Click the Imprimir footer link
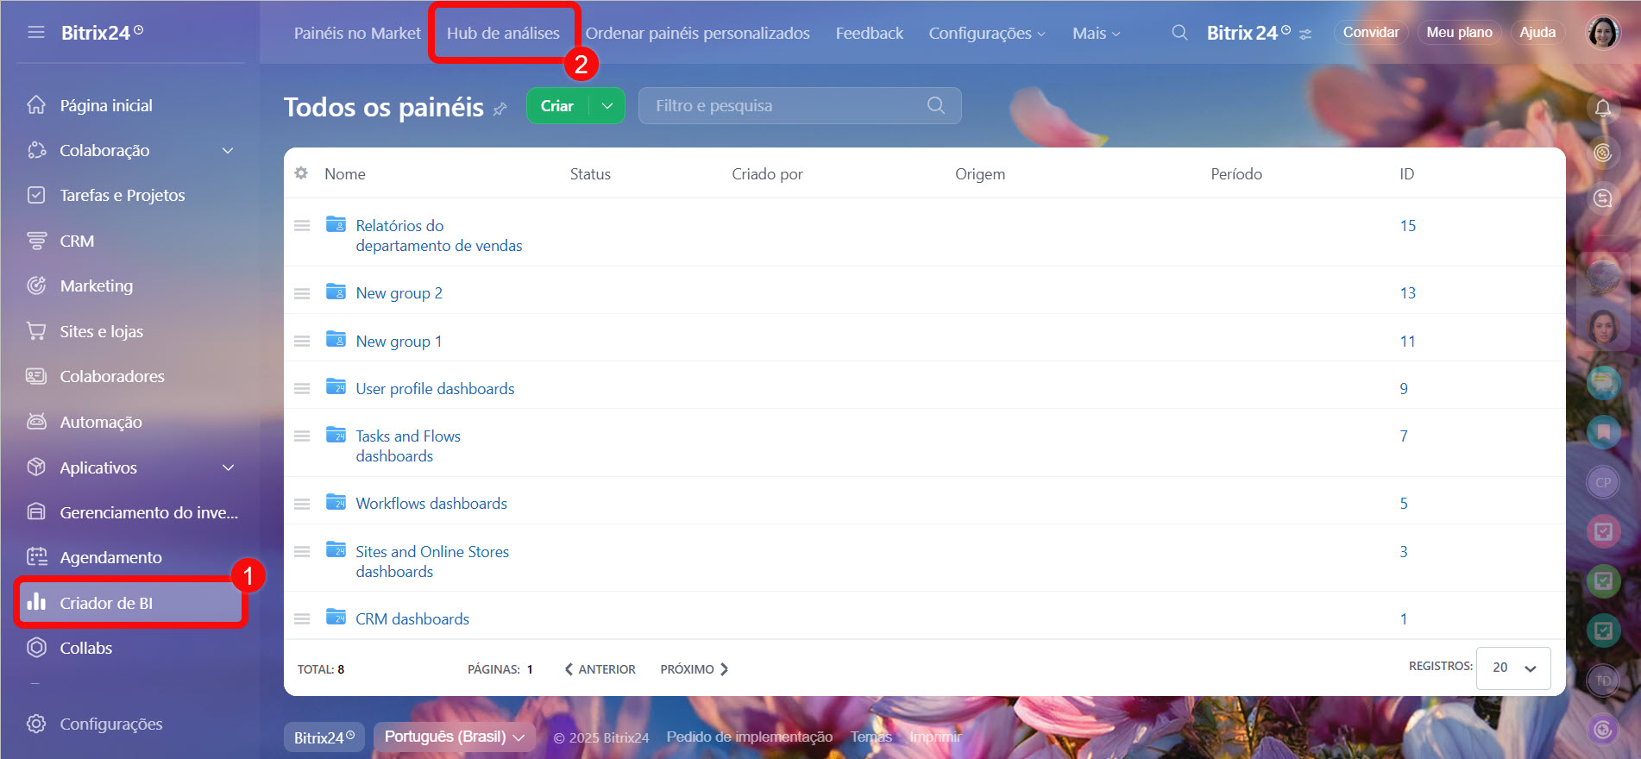 [x=934, y=737]
